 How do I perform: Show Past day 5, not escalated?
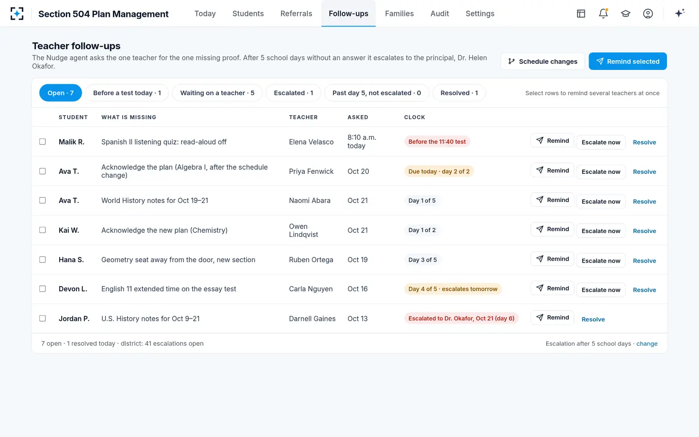377,93
